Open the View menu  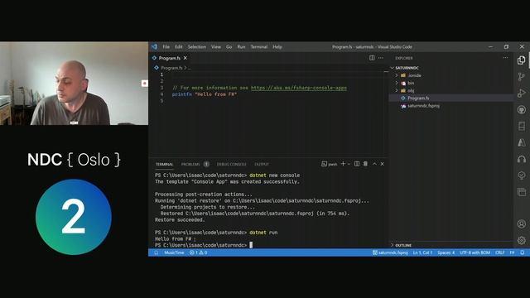coord(216,47)
